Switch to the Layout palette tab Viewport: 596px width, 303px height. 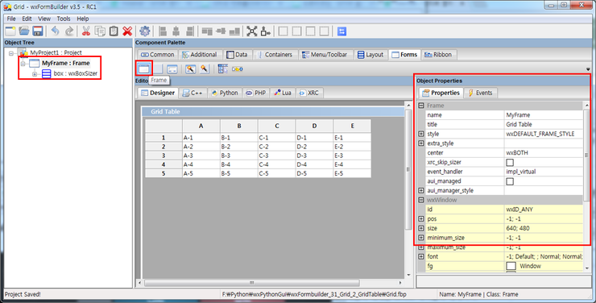click(370, 55)
